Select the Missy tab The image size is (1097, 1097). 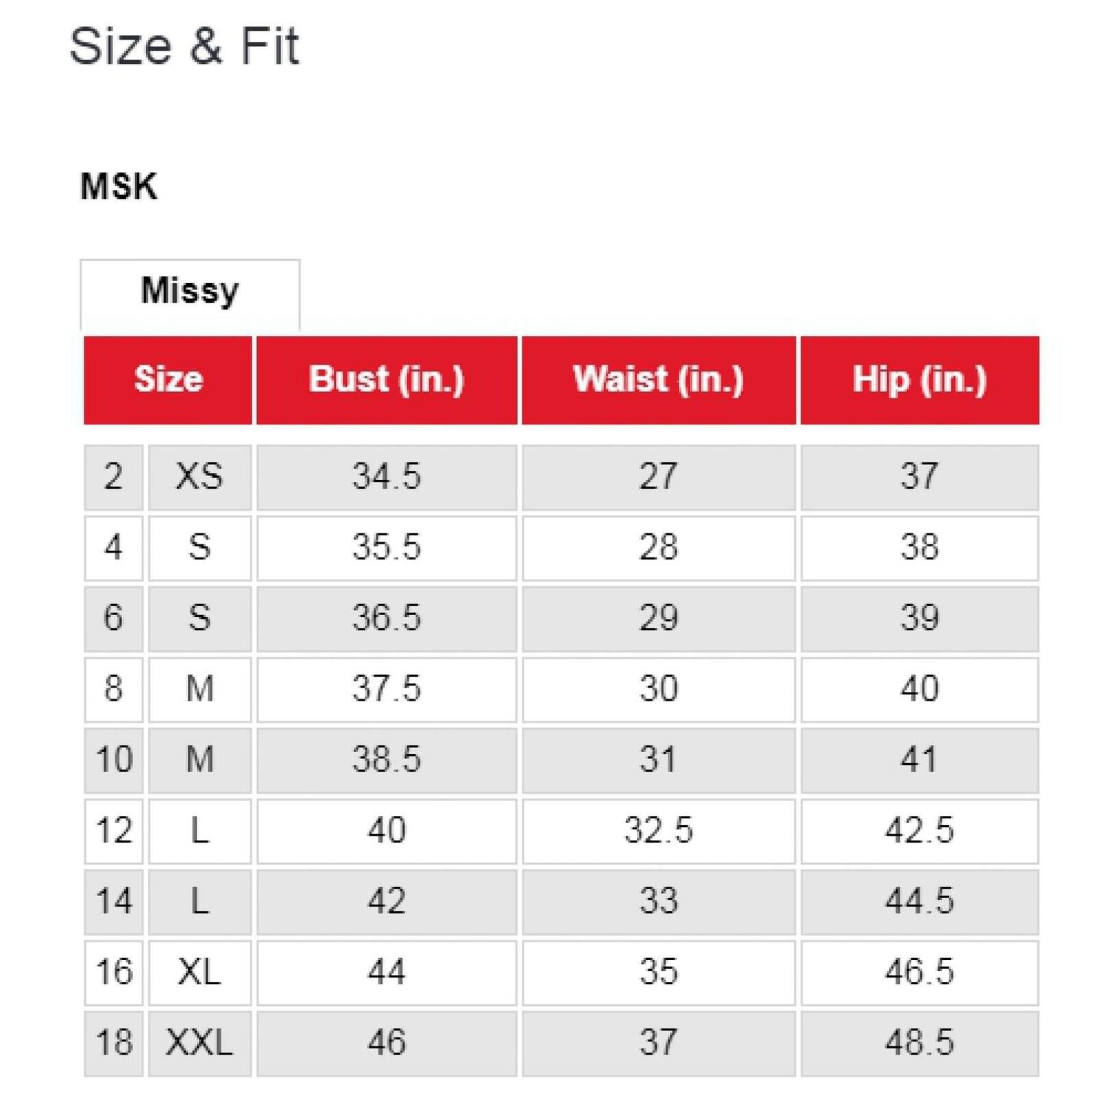coord(190,295)
